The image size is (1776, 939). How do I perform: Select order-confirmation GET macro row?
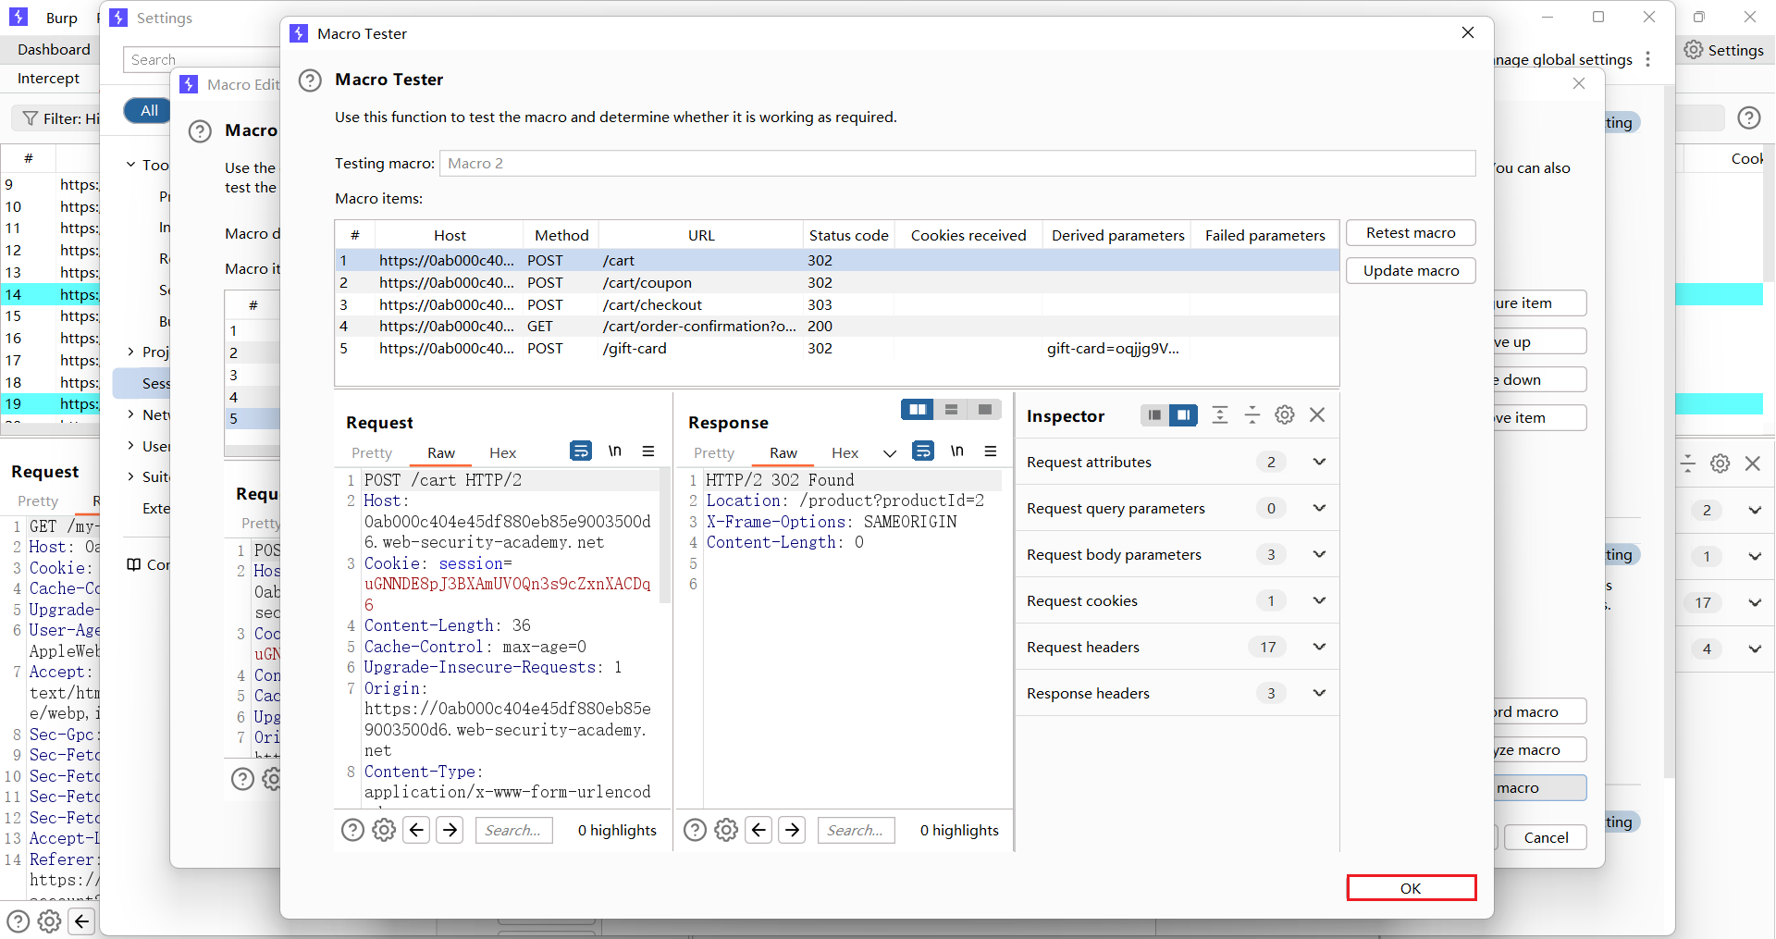coord(836,326)
